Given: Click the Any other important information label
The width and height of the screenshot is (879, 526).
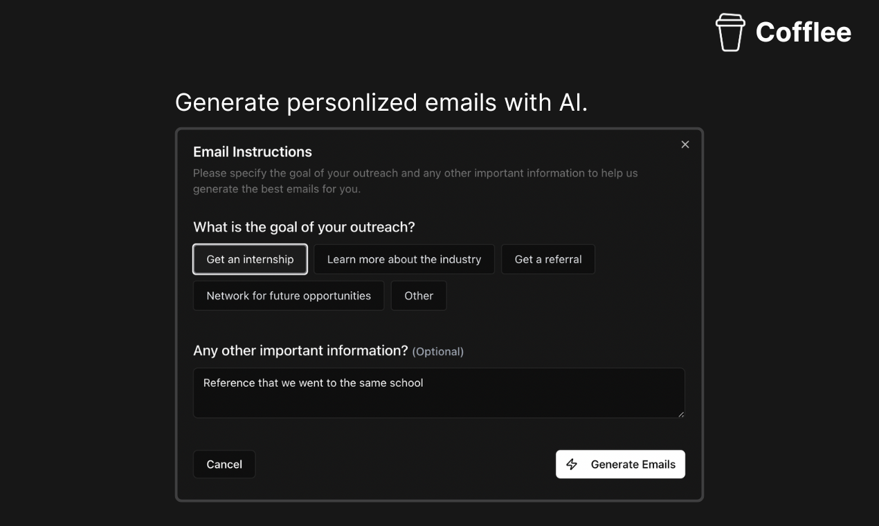Looking at the screenshot, I should coord(300,351).
